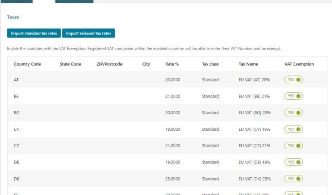Click the 25.0000 rate in DK row
332x195 pixels.
point(173,179)
